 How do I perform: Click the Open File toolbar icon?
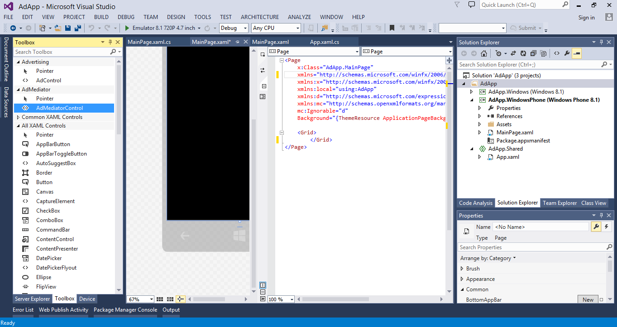[57, 28]
